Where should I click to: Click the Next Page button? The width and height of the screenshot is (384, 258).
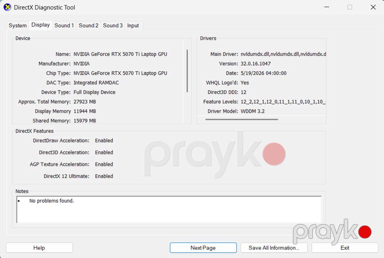[203, 248]
